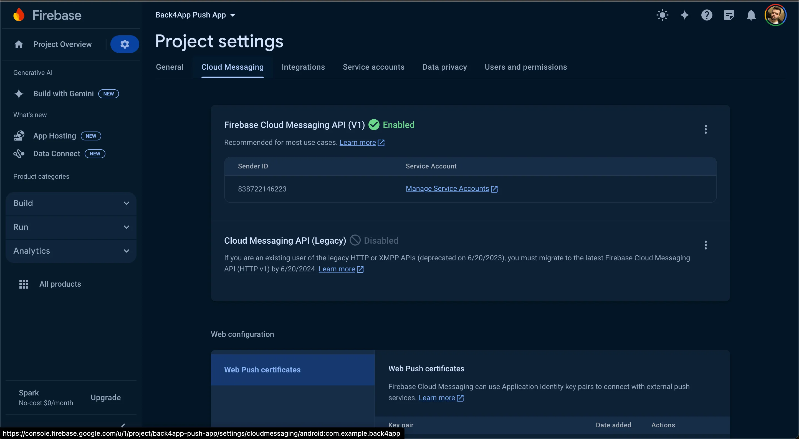The image size is (799, 439).
Task: Click Learn more under Legacy API description
Action: coord(337,269)
